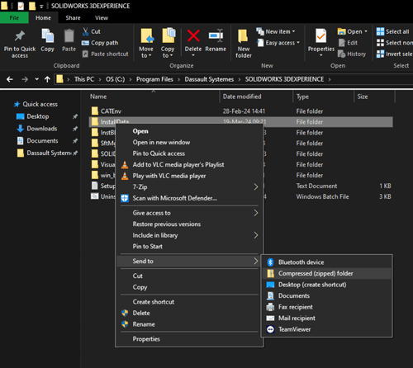Click Create shortcut
Viewport: 413px width, 368px height.
point(189,302)
